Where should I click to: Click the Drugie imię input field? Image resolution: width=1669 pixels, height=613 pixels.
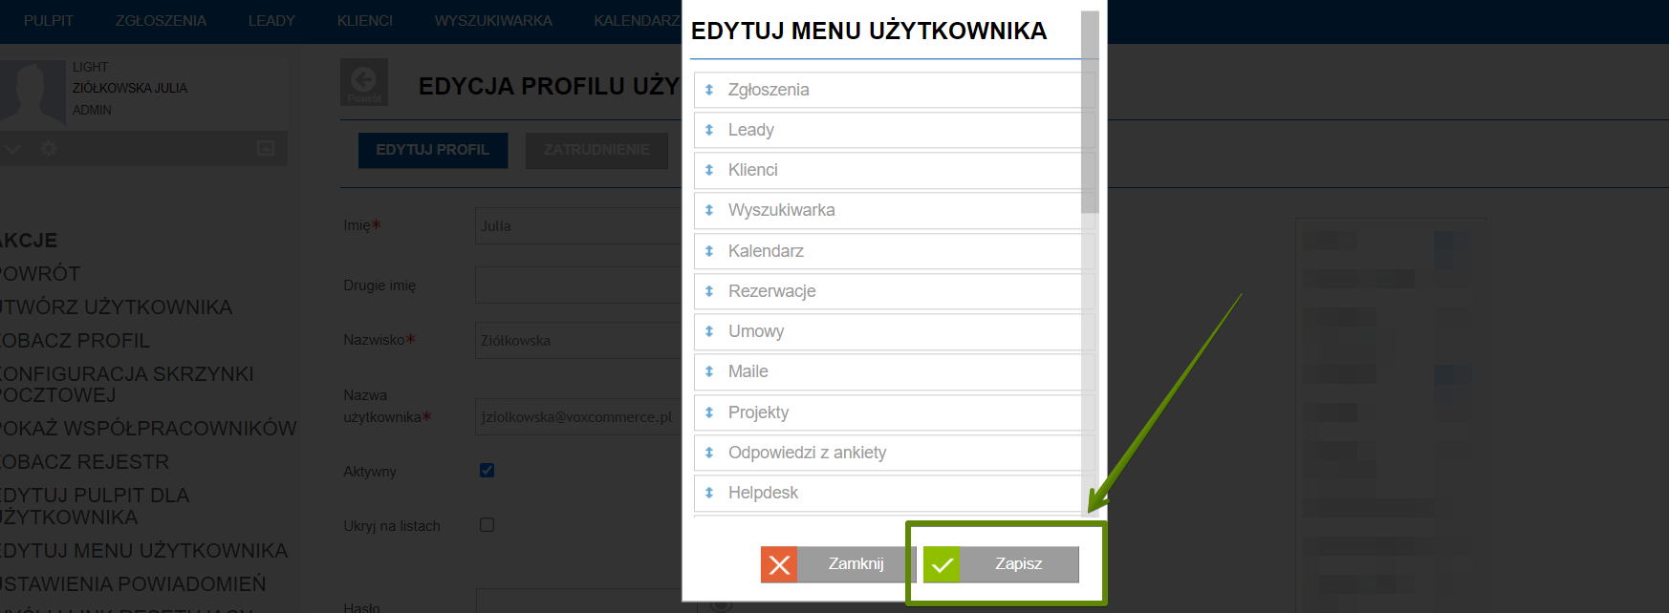click(578, 285)
